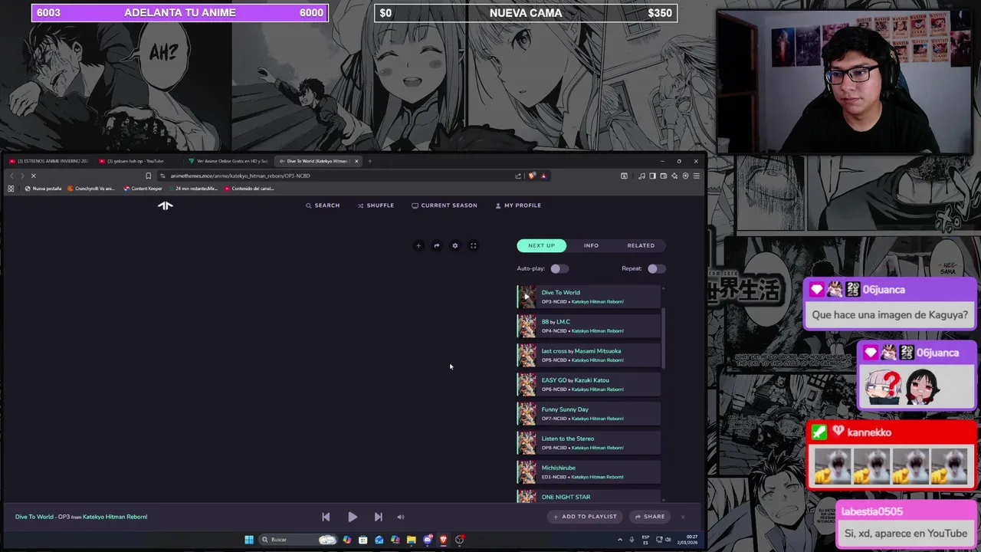Switch to the Next Up tab
The height and width of the screenshot is (552, 981).
pyautogui.click(x=541, y=245)
